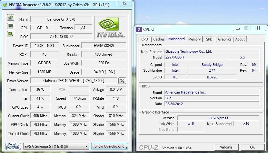268x153 pixels.
Task: Close the NVIDIA Inspector window
Action: (x=124, y=3)
